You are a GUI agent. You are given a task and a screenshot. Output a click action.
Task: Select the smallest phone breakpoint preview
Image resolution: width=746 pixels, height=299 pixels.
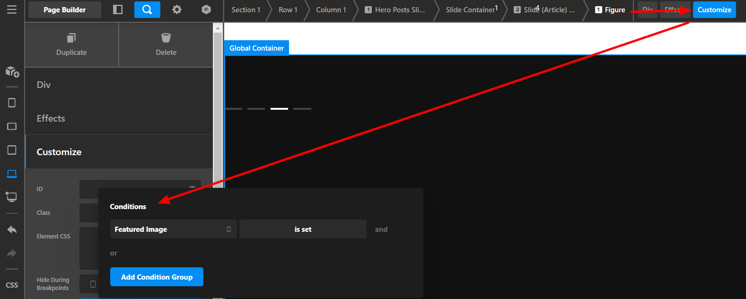tap(12, 103)
